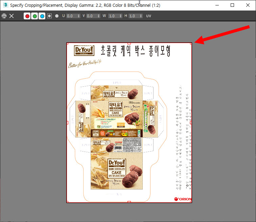Click the X clear icon in the toolbar
This screenshot has width=256, height=222.
(x=11, y=16)
